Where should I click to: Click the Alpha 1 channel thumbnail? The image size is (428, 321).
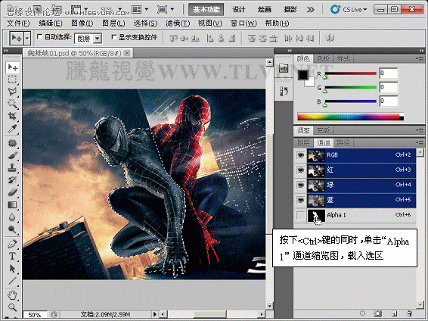[316, 215]
